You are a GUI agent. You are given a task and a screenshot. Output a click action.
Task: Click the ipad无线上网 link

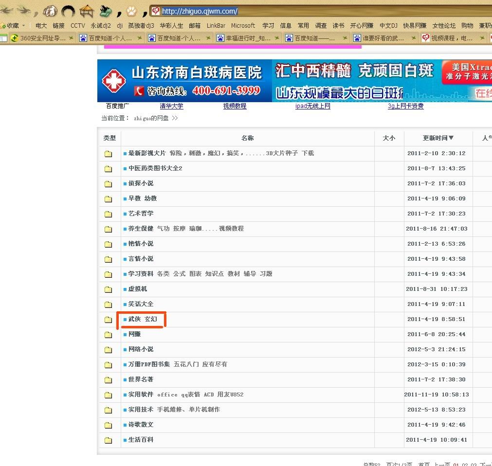click(312, 106)
